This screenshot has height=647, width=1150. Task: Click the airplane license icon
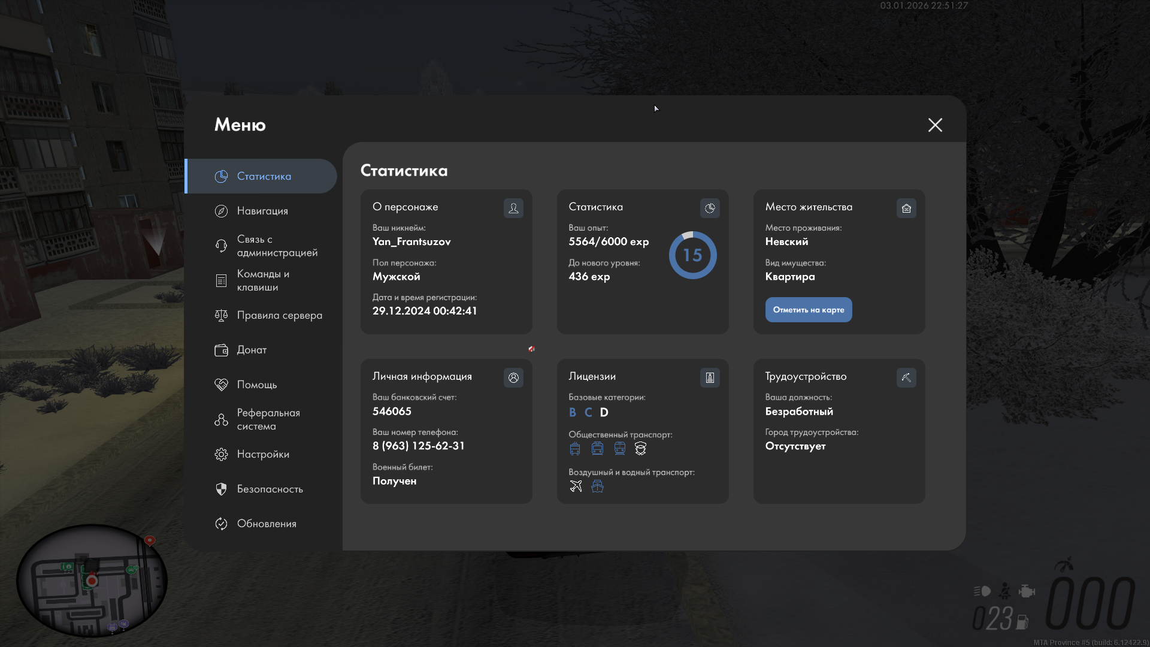pos(576,486)
